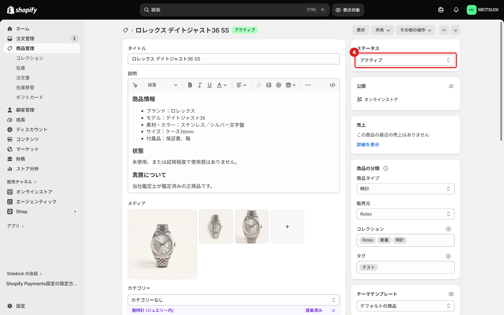Click the タイトル input field
The width and height of the screenshot is (504, 315).
pyautogui.click(x=234, y=59)
